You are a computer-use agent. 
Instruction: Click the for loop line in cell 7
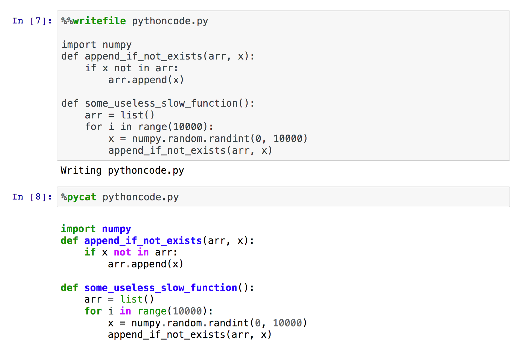click(x=149, y=127)
